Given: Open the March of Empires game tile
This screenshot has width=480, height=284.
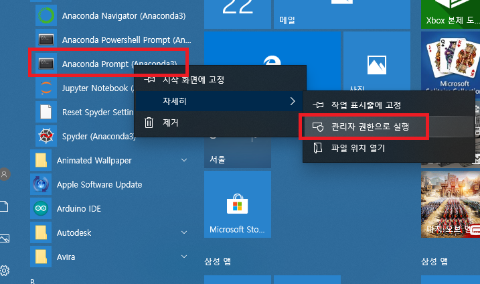Looking at the screenshot, I should point(451,204).
